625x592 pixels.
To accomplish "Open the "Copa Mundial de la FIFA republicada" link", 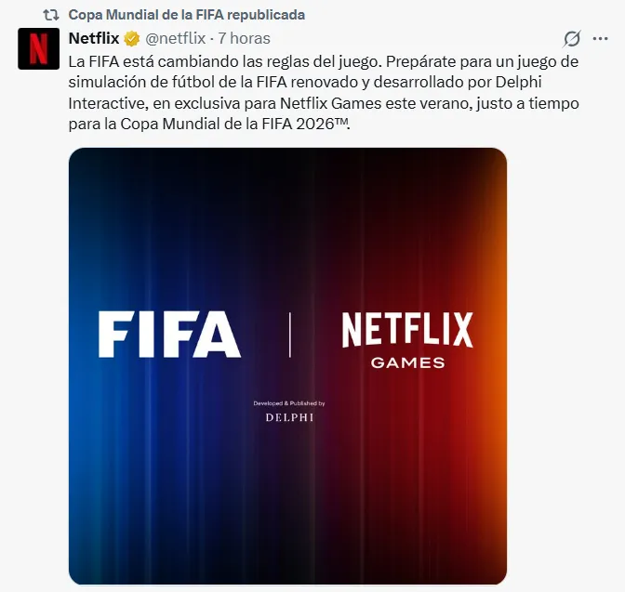I will 187,15.
